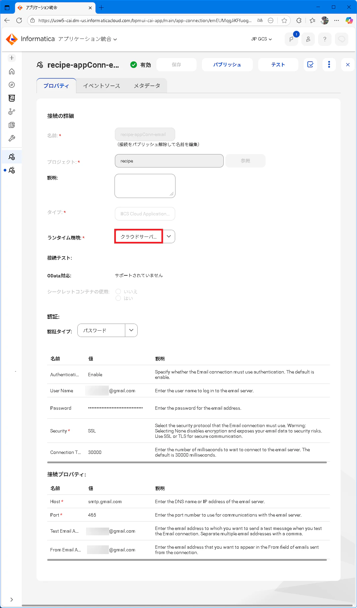Click the Test Email Address value
The width and height of the screenshot is (357, 608).
click(111, 531)
